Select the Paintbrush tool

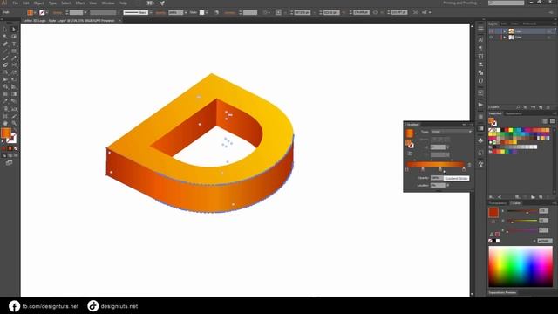(5, 58)
